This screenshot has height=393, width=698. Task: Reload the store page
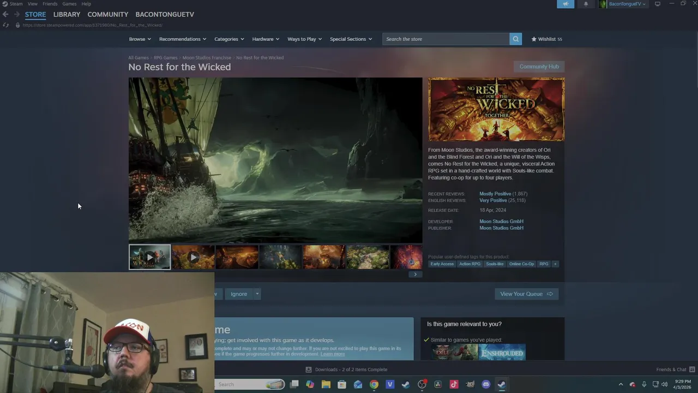click(5, 25)
